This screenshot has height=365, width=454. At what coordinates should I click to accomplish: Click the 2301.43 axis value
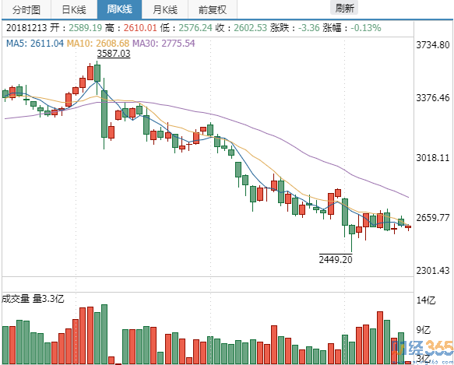(433, 271)
